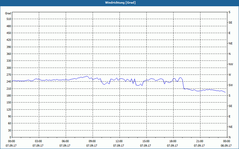The width and height of the screenshot is (239, 149).
Task: Click the y-axis value '90'
Action: click(10, 117)
